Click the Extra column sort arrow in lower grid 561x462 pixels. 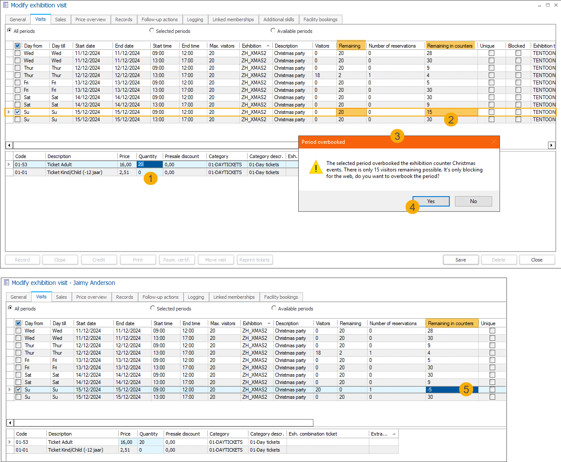394,434
